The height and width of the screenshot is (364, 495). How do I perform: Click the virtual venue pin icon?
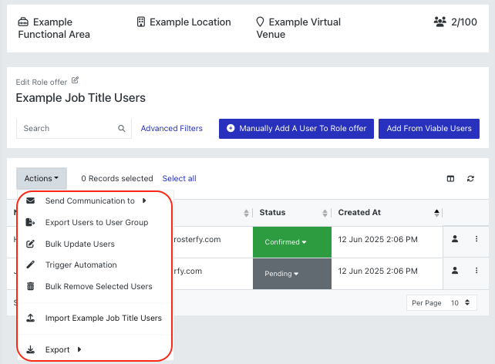point(260,22)
